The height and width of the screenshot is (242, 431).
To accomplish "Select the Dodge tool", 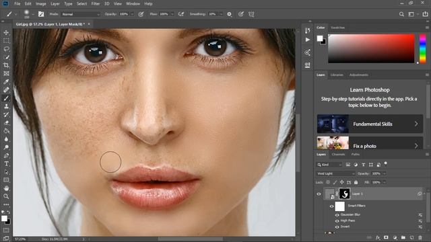I will click(x=6, y=147).
